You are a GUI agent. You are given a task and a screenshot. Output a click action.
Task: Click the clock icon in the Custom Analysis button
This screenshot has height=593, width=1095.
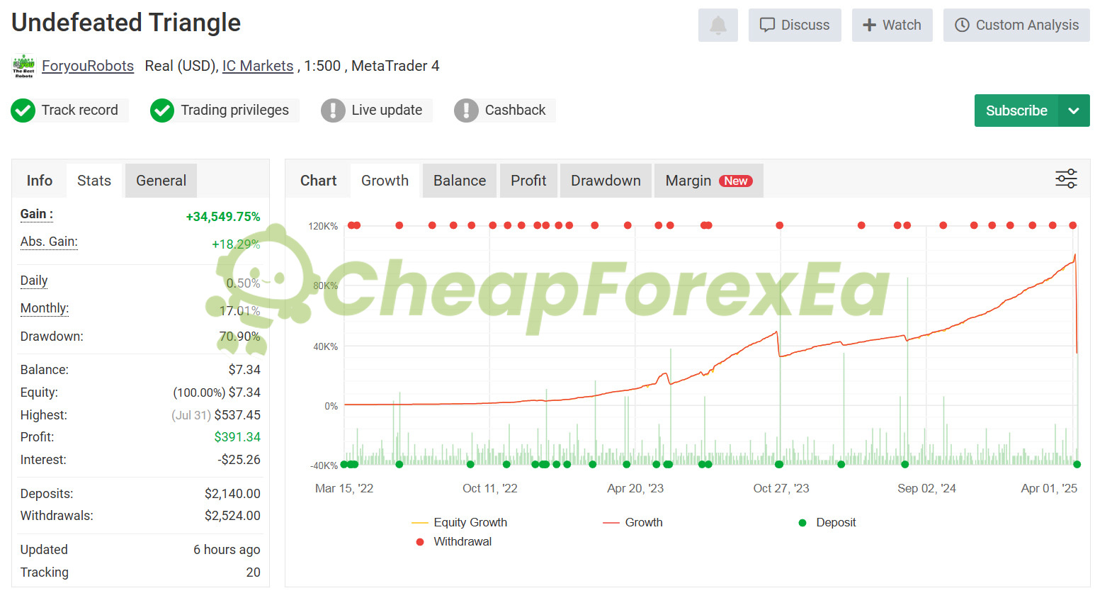pos(962,25)
